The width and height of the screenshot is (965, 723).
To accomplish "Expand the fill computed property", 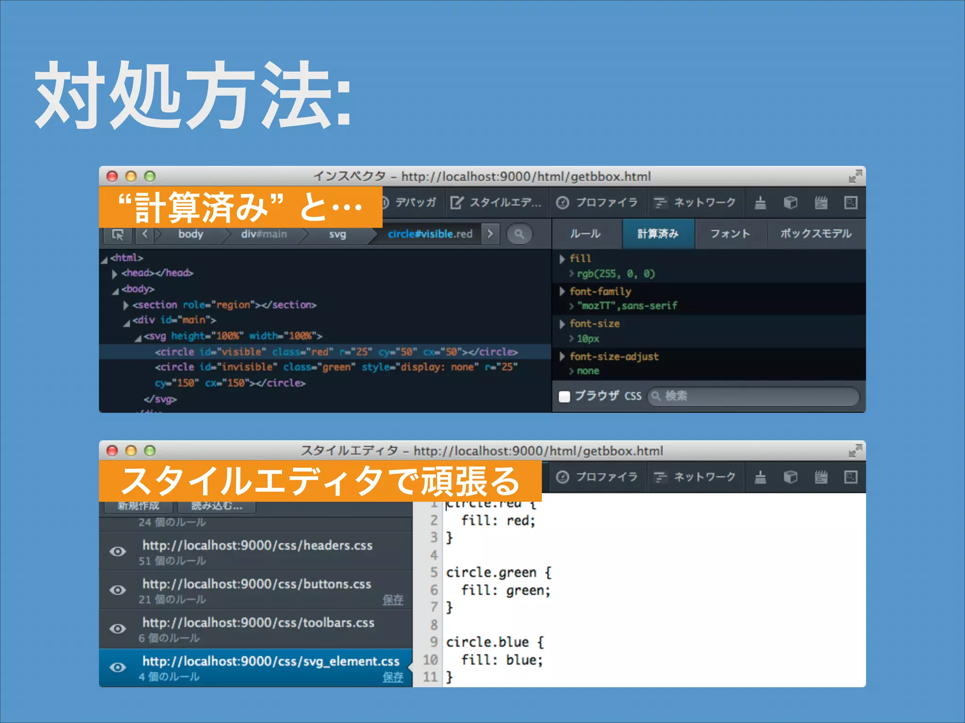I will 562,259.
